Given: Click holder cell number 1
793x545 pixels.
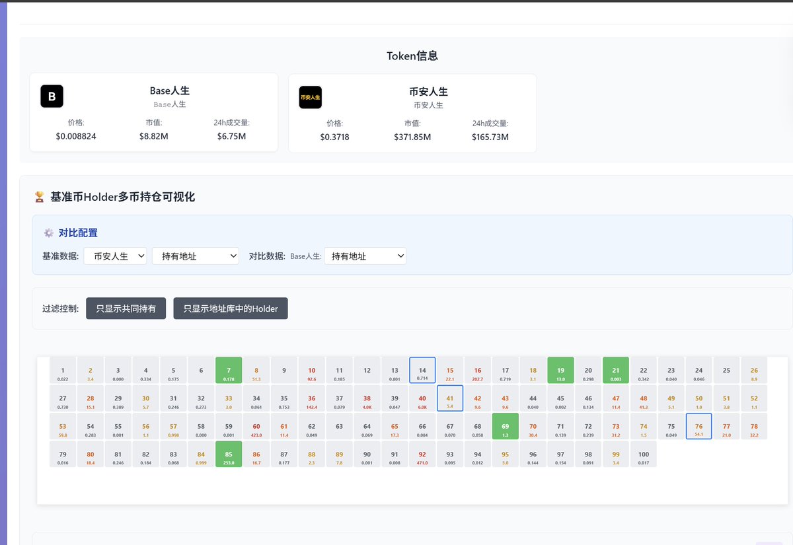Looking at the screenshot, I should 63,370.
